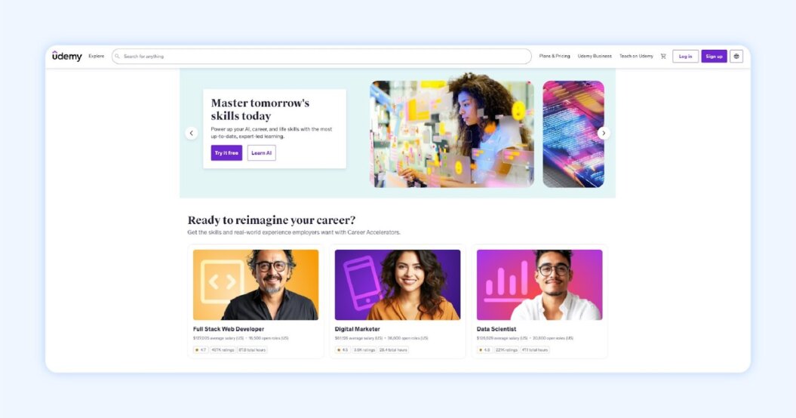Go to previous carousel slide arrow

point(192,133)
